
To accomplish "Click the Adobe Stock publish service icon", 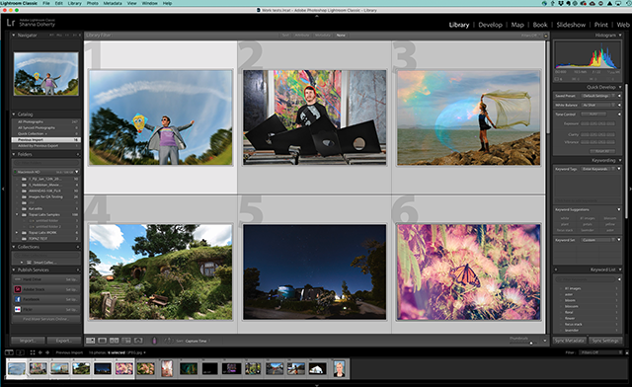I will [x=18, y=289].
